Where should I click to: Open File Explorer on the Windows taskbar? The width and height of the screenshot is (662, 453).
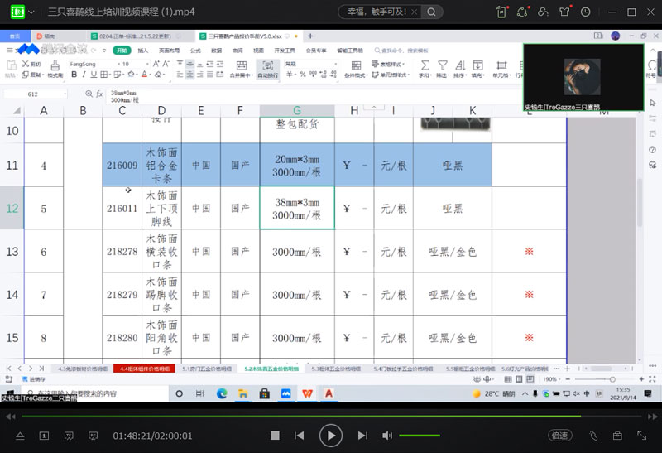[242, 394]
